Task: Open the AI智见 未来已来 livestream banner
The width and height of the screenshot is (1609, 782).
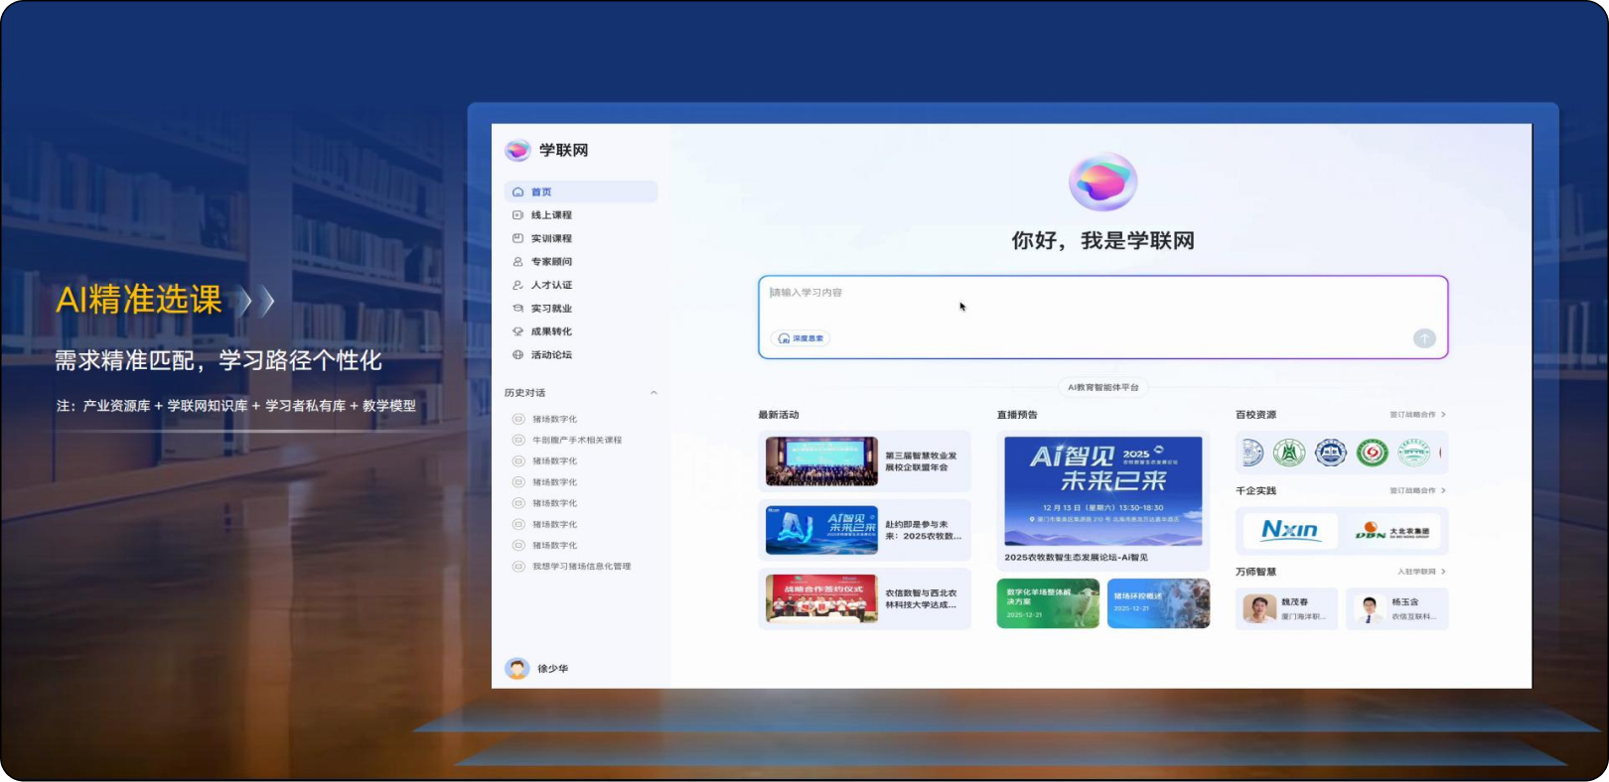Action: pos(1102,491)
